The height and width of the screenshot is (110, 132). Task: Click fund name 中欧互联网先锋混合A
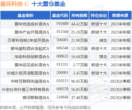(30, 81)
